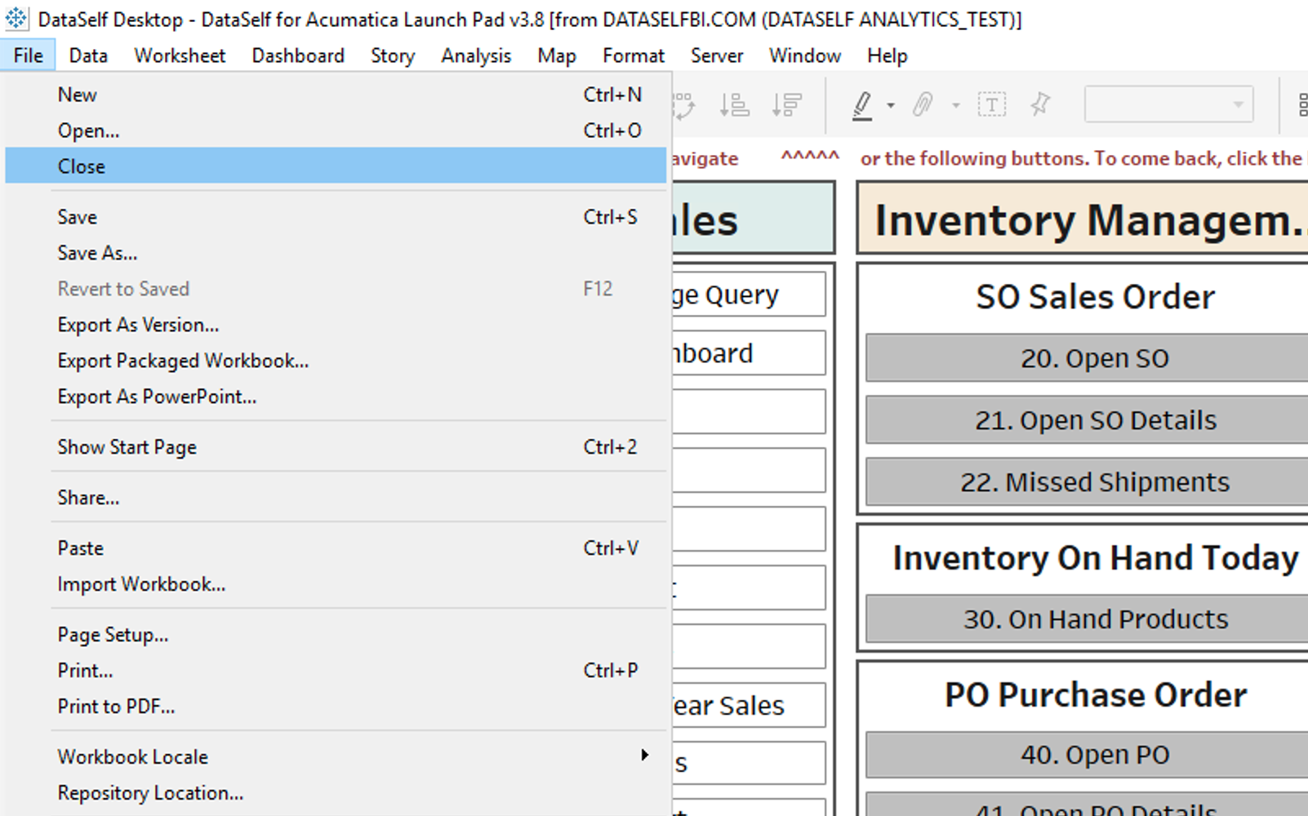Open the empty fit combo box in toolbar
The width and height of the screenshot is (1308, 816).
tap(1168, 104)
